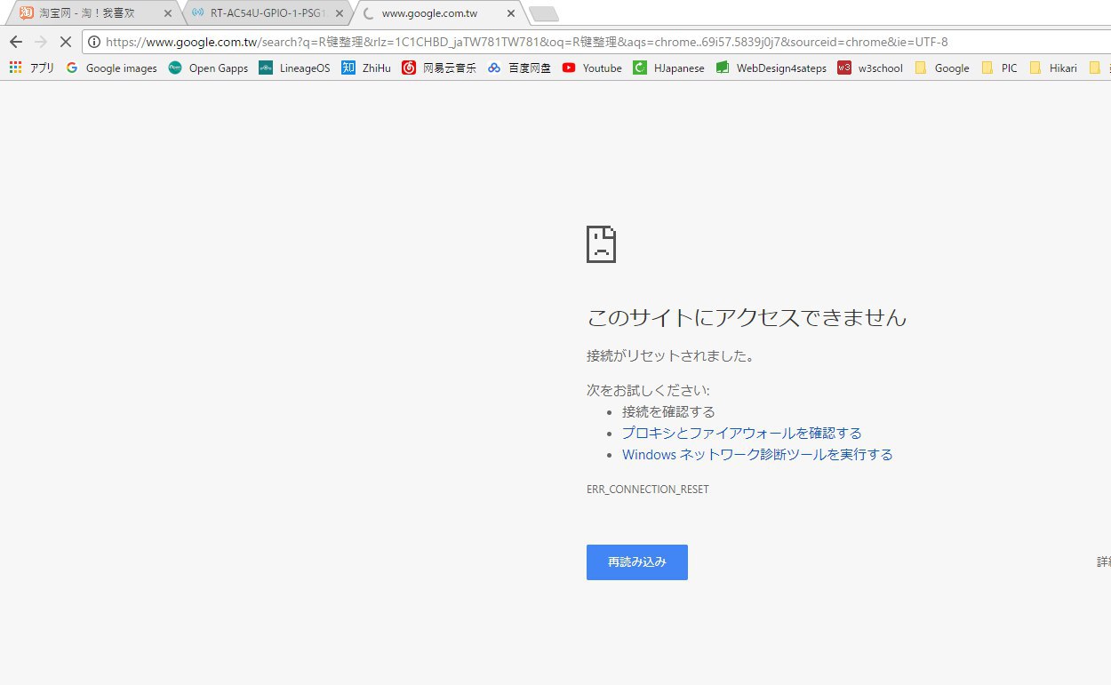Stop page loading with X button
Screen dimensions: 1111x685
[65, 42]
